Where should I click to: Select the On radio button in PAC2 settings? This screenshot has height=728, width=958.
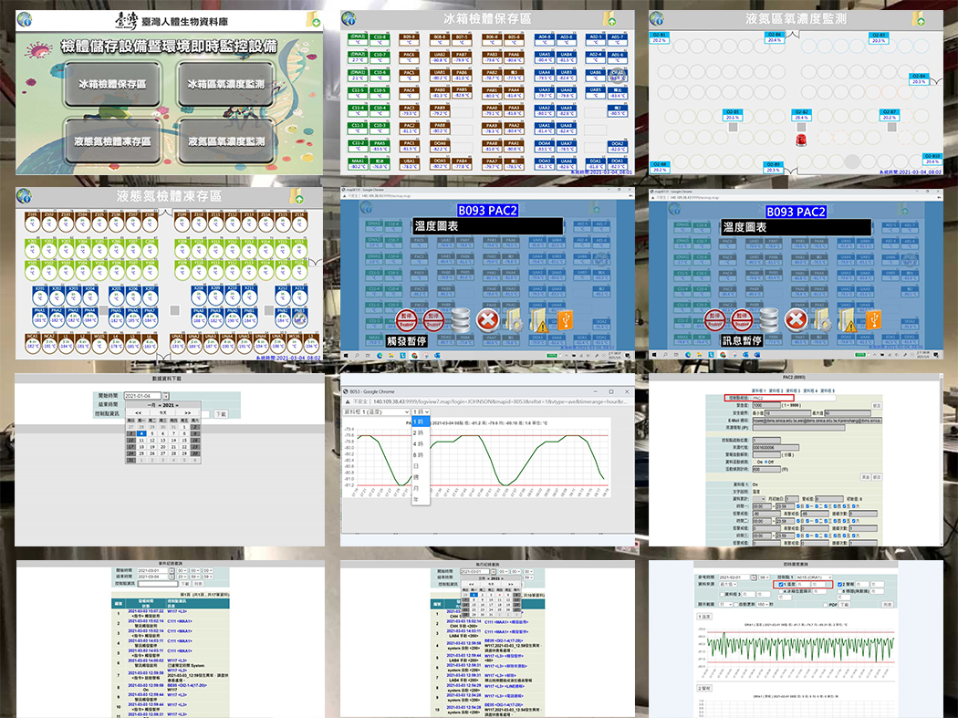coord(755,462)
